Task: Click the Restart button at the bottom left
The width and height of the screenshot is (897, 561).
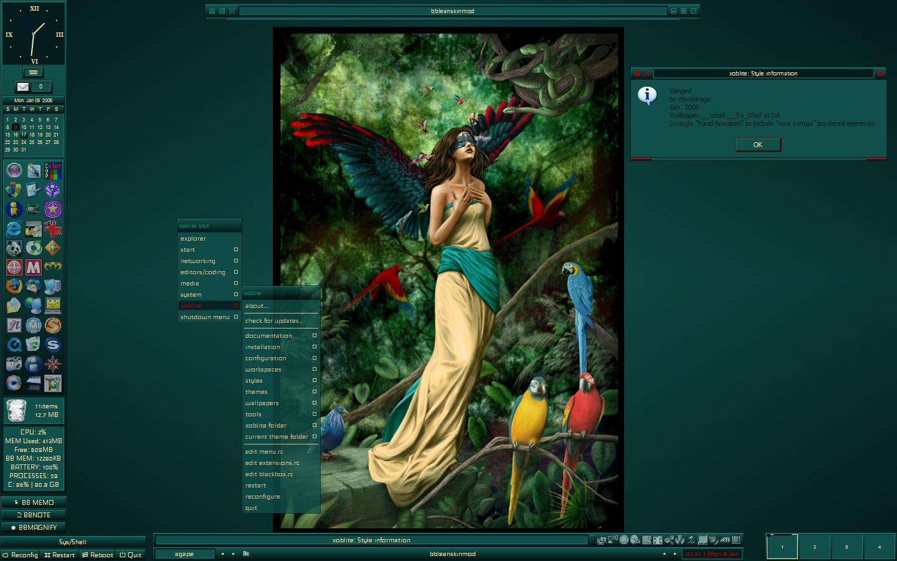Action: tap(59, 555)
